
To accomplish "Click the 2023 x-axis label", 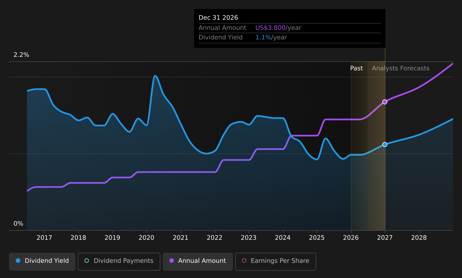I will coord(249,238).
